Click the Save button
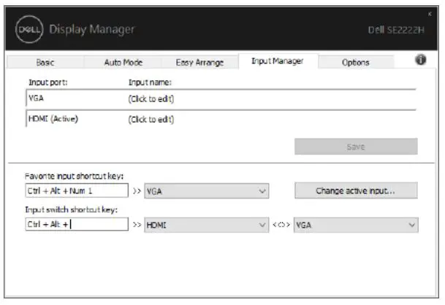 click(x=356, y=147)
